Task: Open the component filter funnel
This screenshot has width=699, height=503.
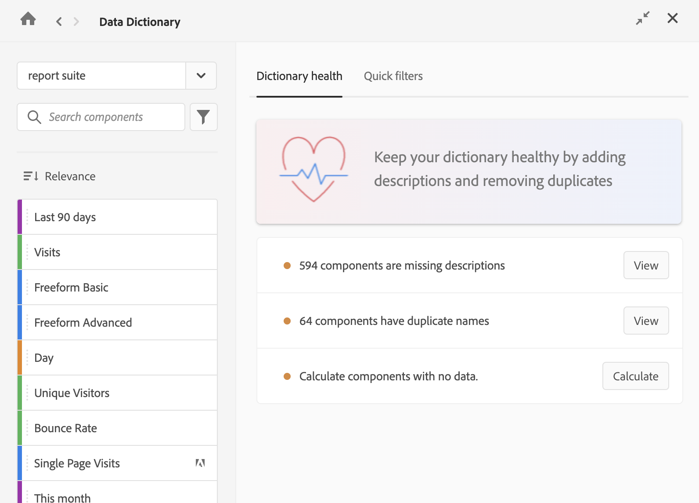Action: [x=203, y=117]
